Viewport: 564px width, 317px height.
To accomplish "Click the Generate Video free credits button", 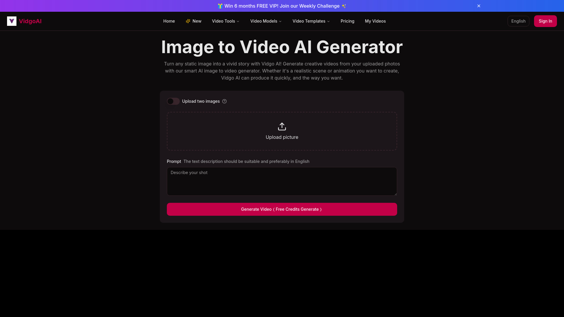I will pyautogui.click(x=282, y=209).
